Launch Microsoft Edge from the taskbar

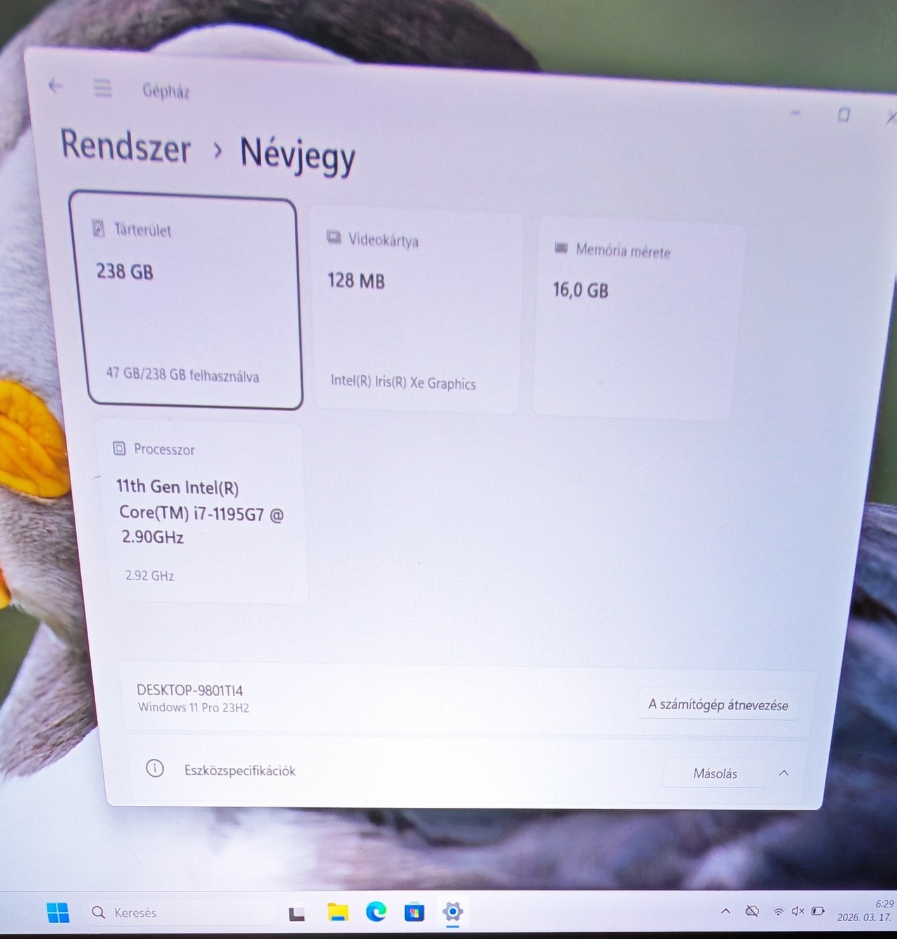coord(376,912)
